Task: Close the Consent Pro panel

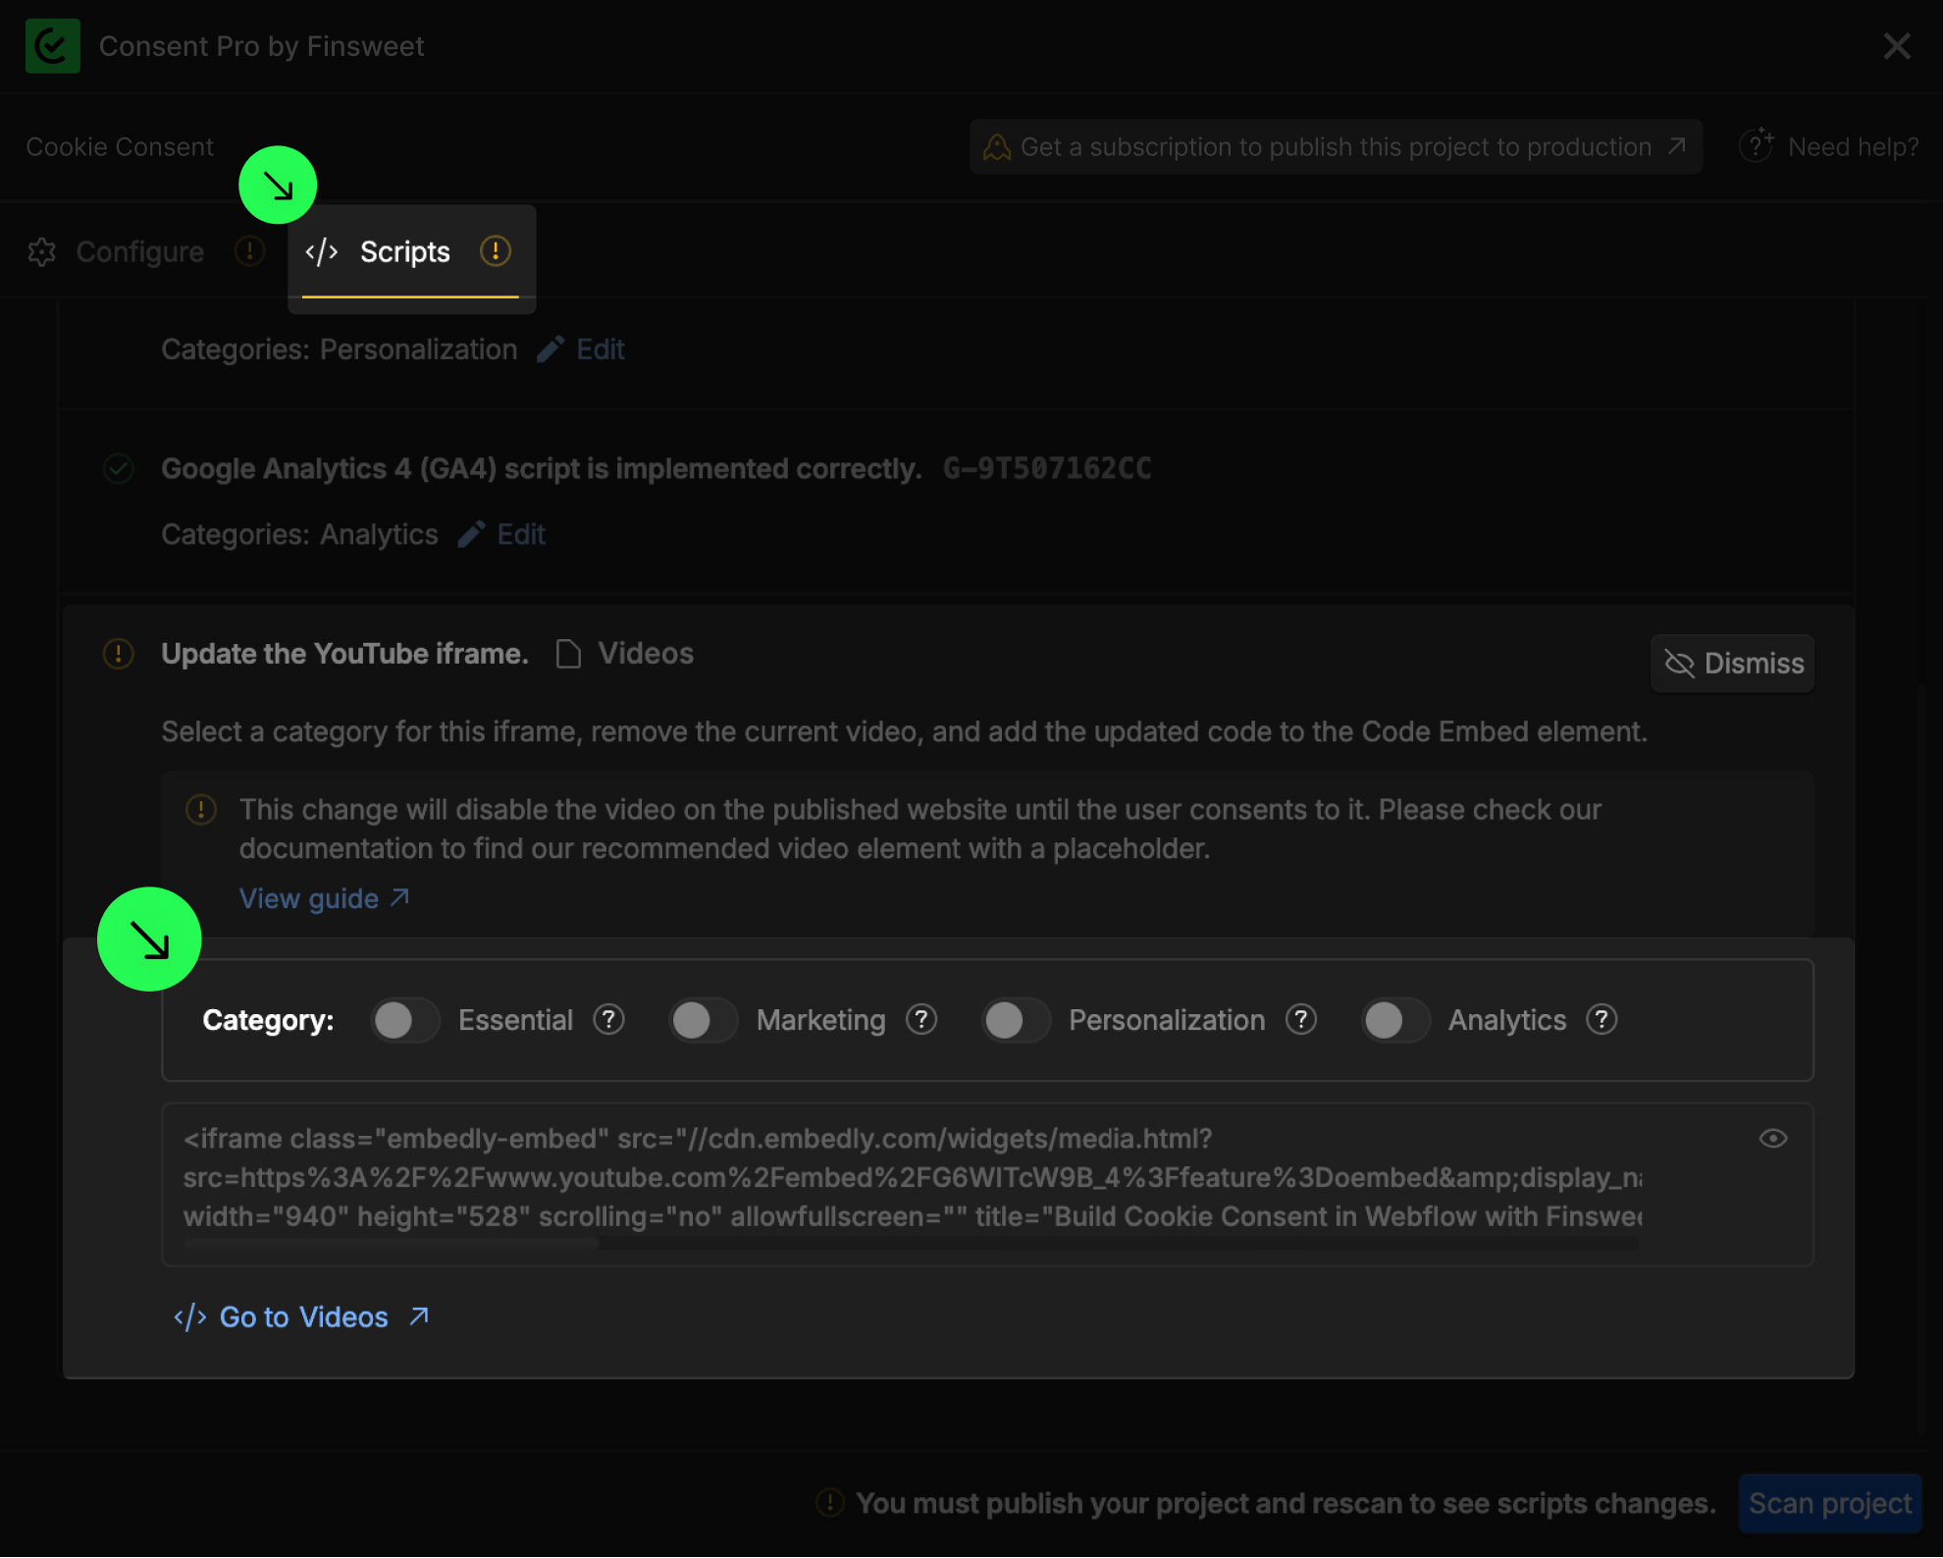Action: click(x=1897, y=46)
